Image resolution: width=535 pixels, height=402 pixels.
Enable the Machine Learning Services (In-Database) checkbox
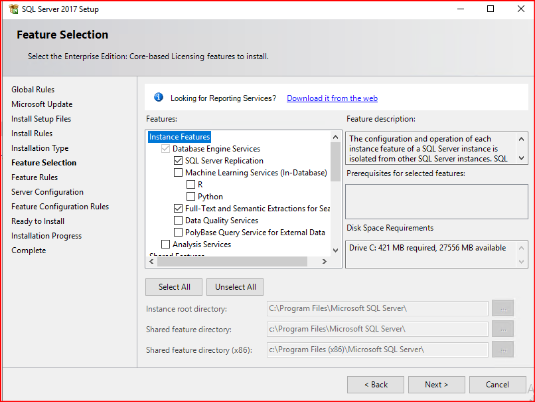[x=178, y=173]
